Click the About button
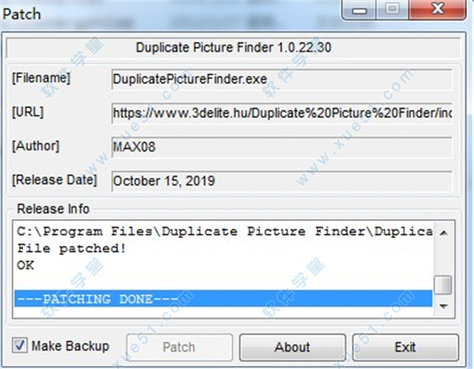 (292, 347)
